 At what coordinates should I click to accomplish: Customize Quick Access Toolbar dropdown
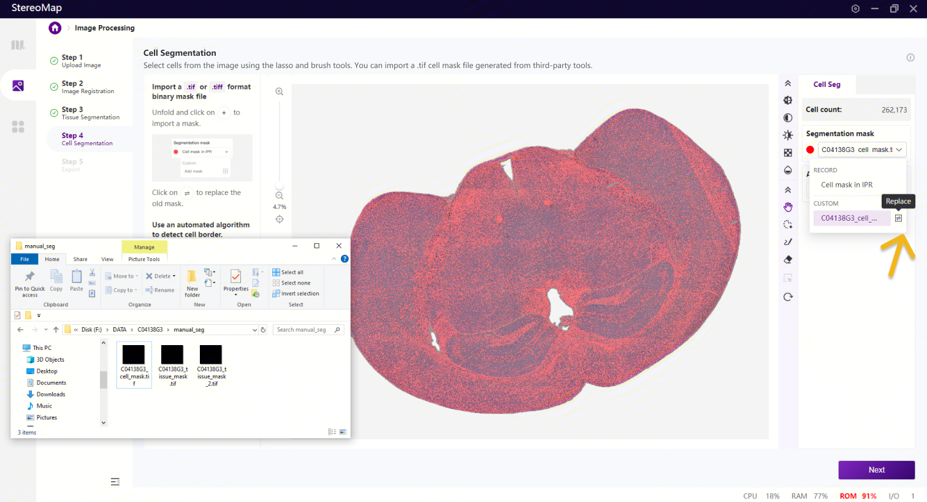point(39,316)
